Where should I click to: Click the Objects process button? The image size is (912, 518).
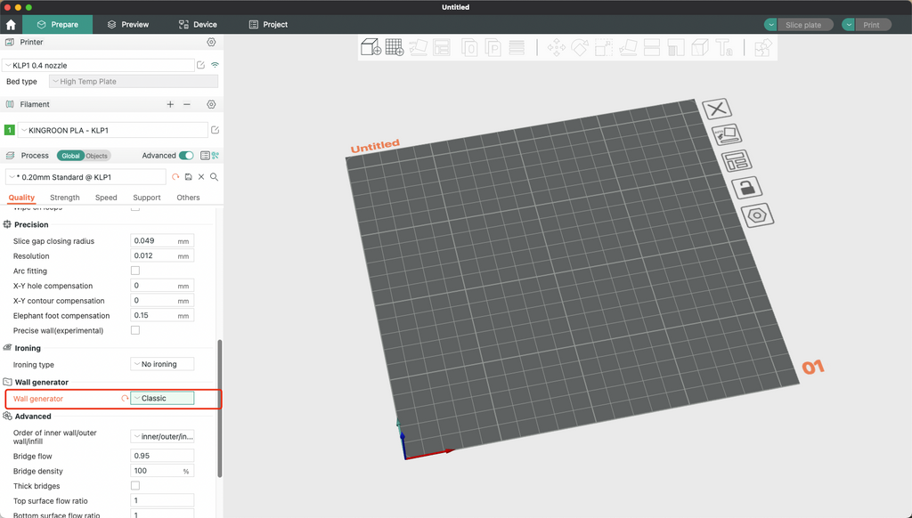97,156
